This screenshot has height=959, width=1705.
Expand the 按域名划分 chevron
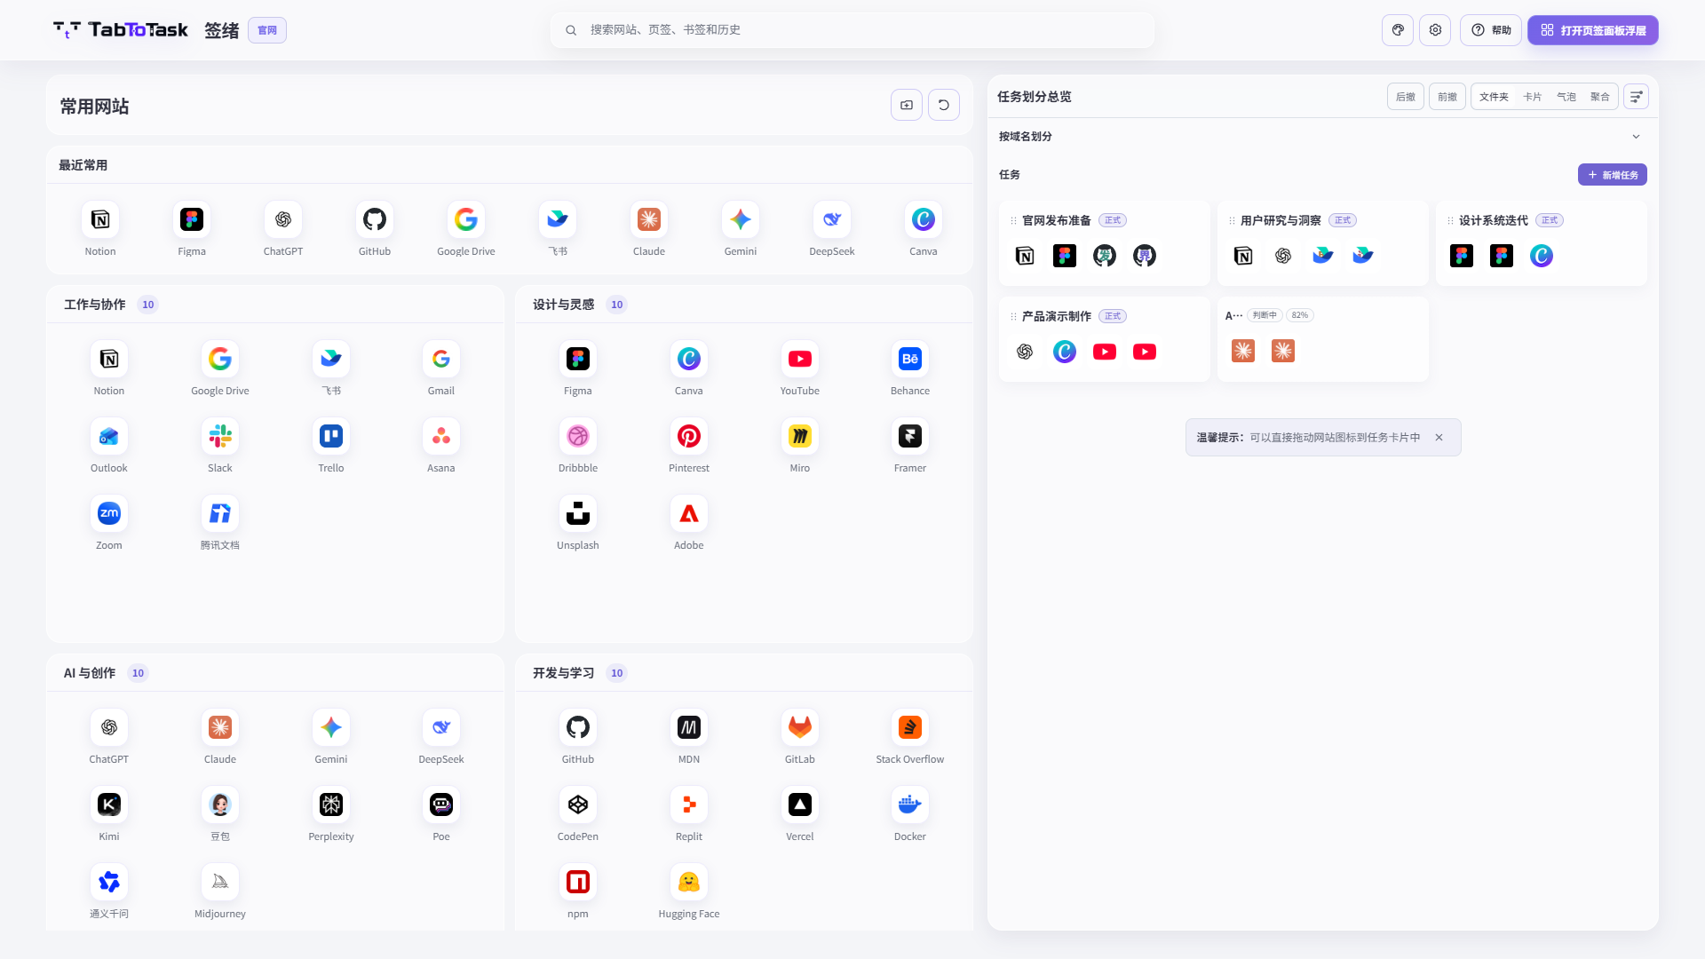tap(1636, 137)
